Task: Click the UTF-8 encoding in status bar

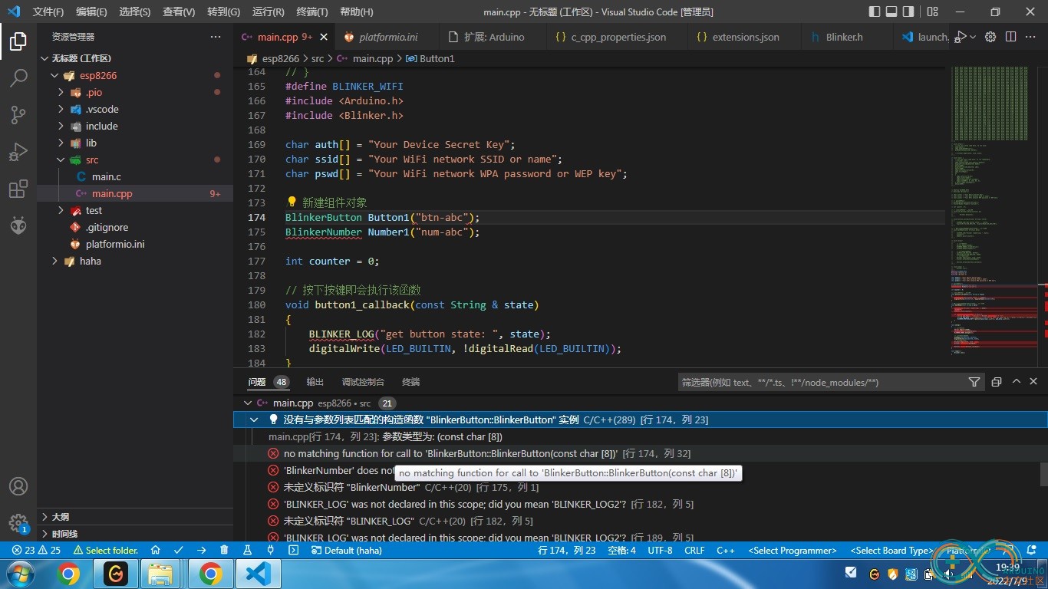Action: [660, 550]
